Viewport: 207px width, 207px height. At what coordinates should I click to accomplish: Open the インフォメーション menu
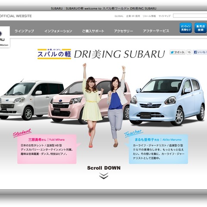pos(58,31)
